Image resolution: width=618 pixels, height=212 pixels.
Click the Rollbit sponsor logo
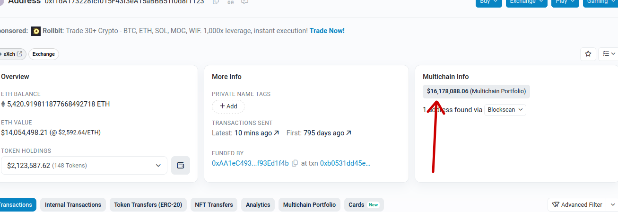tap(36, 31)
